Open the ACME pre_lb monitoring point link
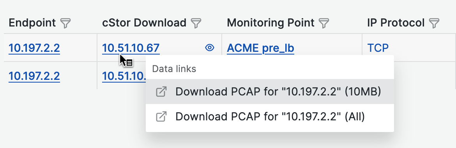This screenshot has height=148, width=456. tap(260, 48)
